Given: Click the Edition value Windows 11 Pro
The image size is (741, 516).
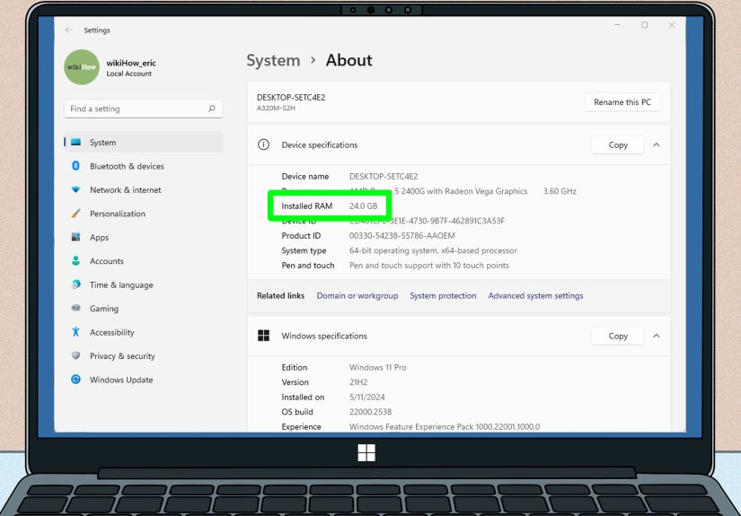Looking at the screenshot, I should (x=377, y=367).
